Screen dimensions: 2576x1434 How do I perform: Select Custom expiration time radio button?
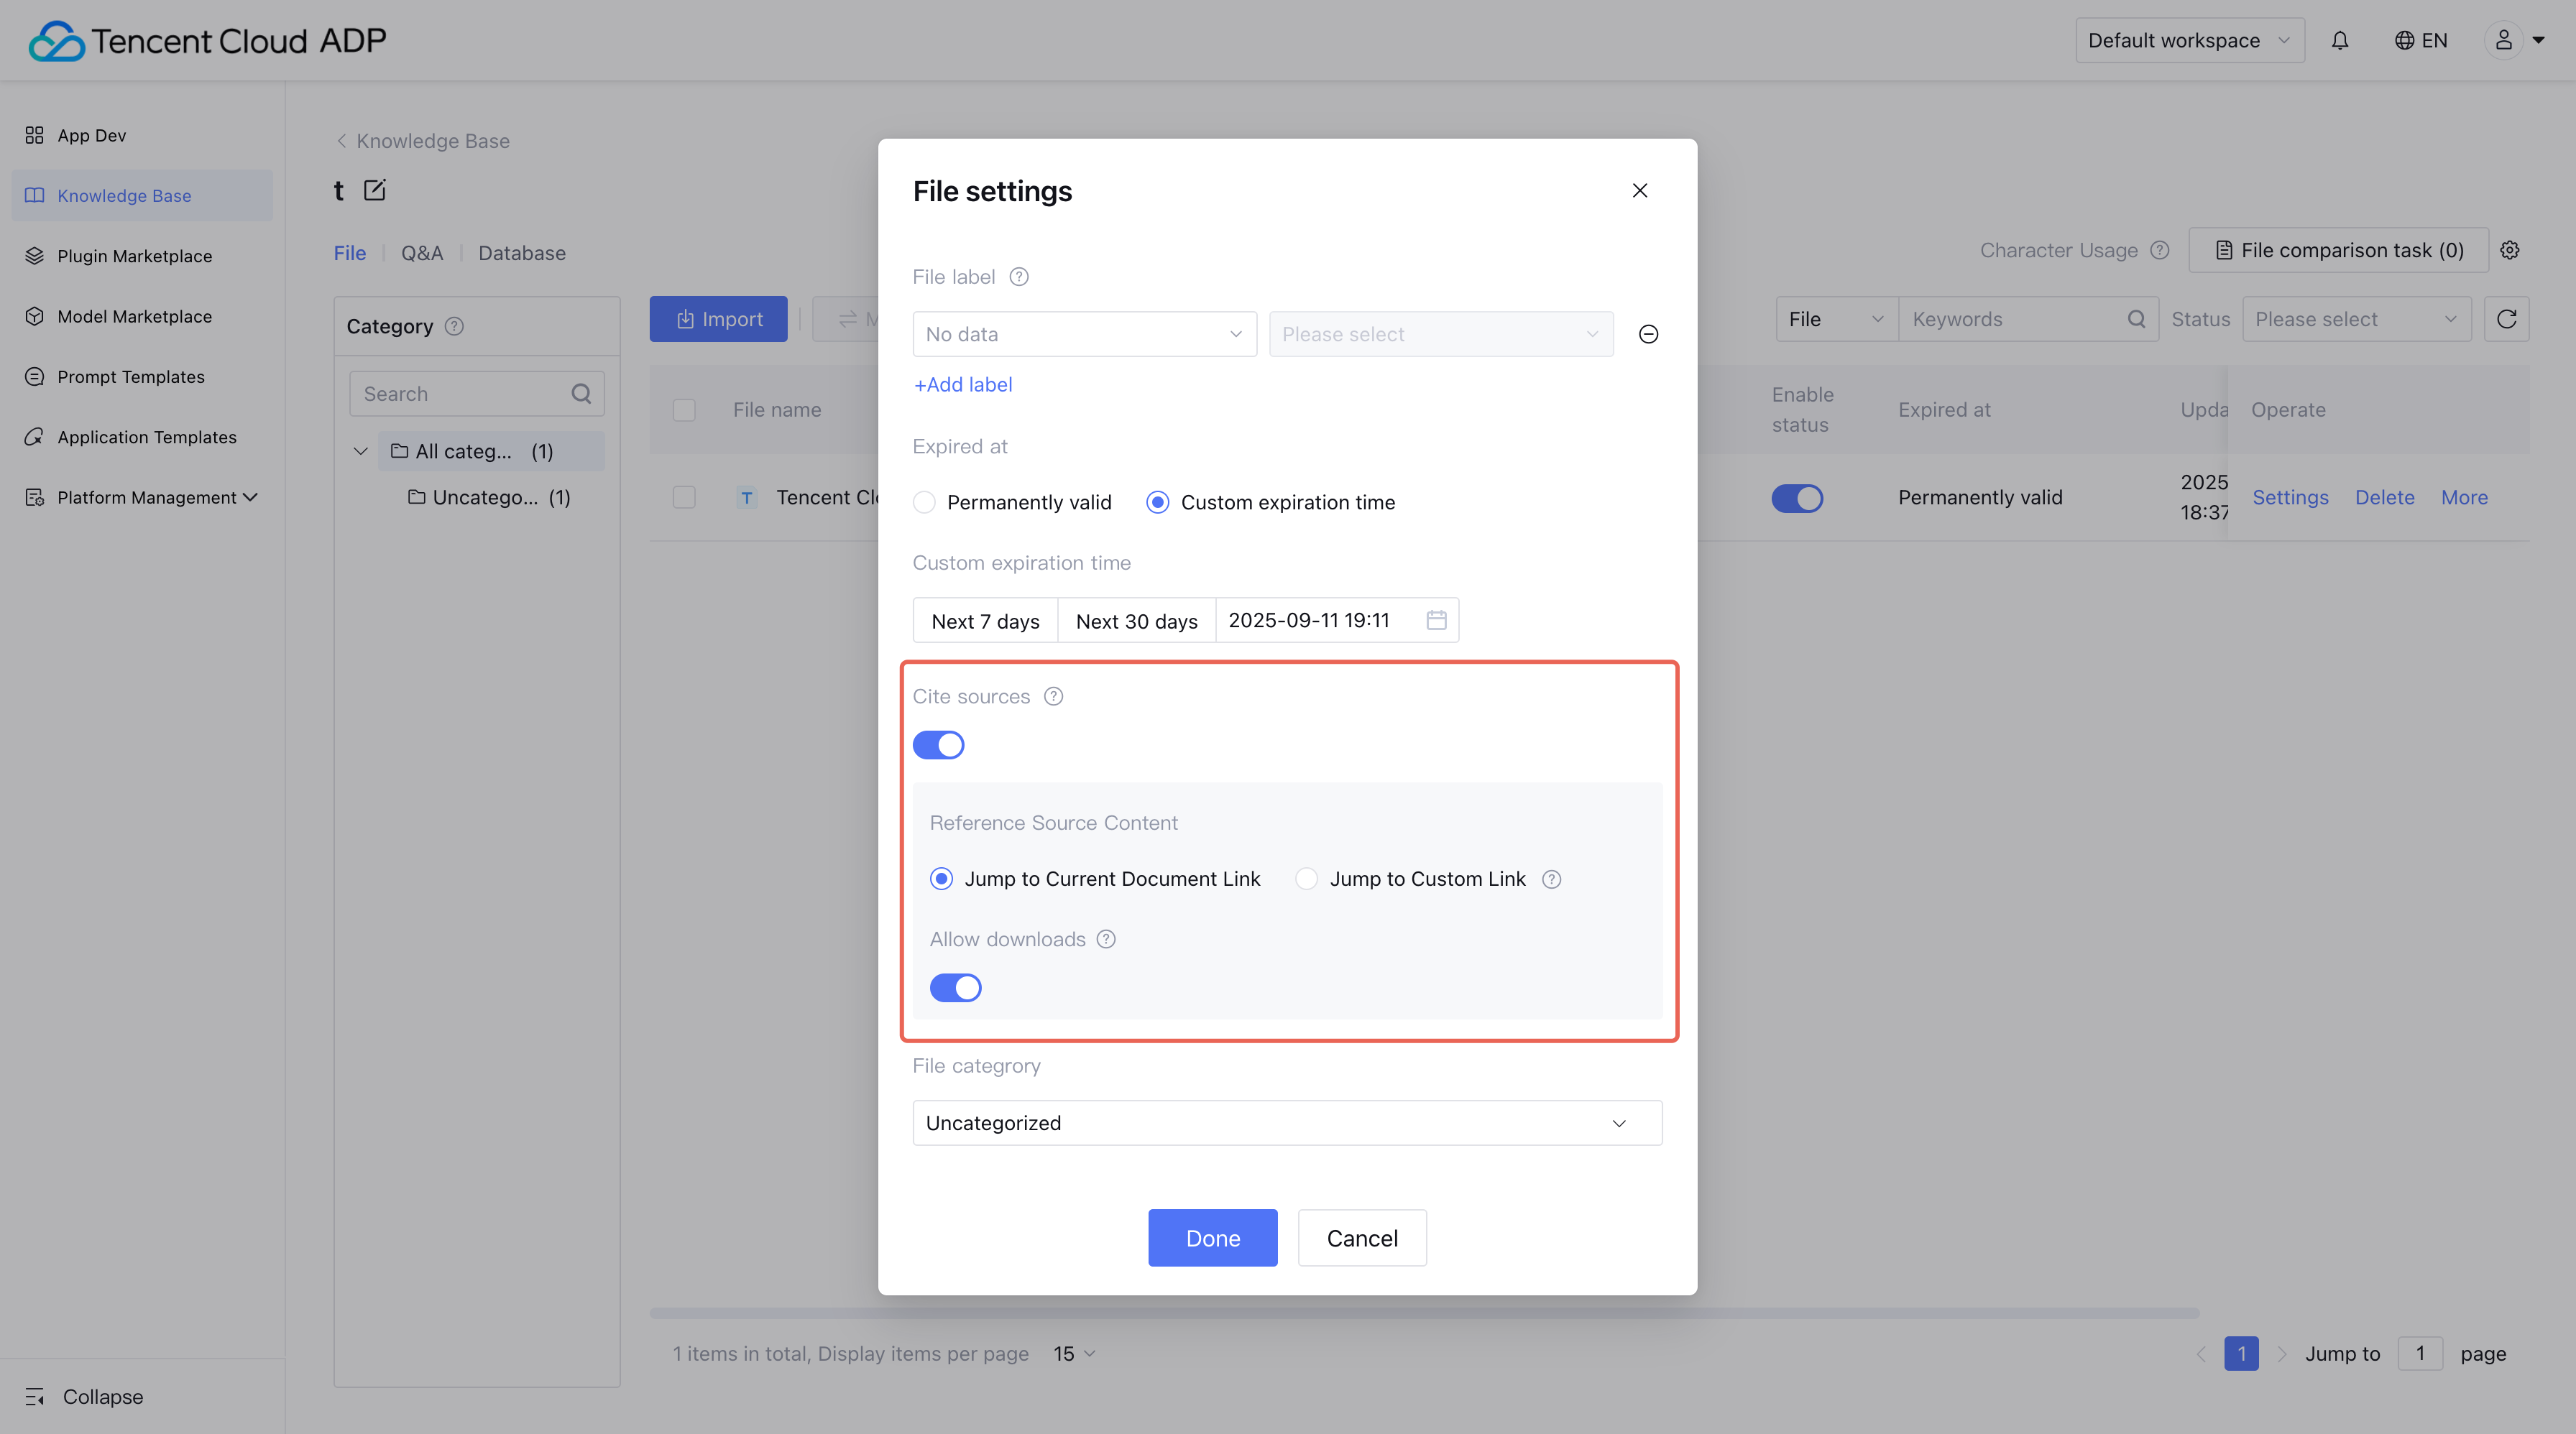tap(1158, 501)
